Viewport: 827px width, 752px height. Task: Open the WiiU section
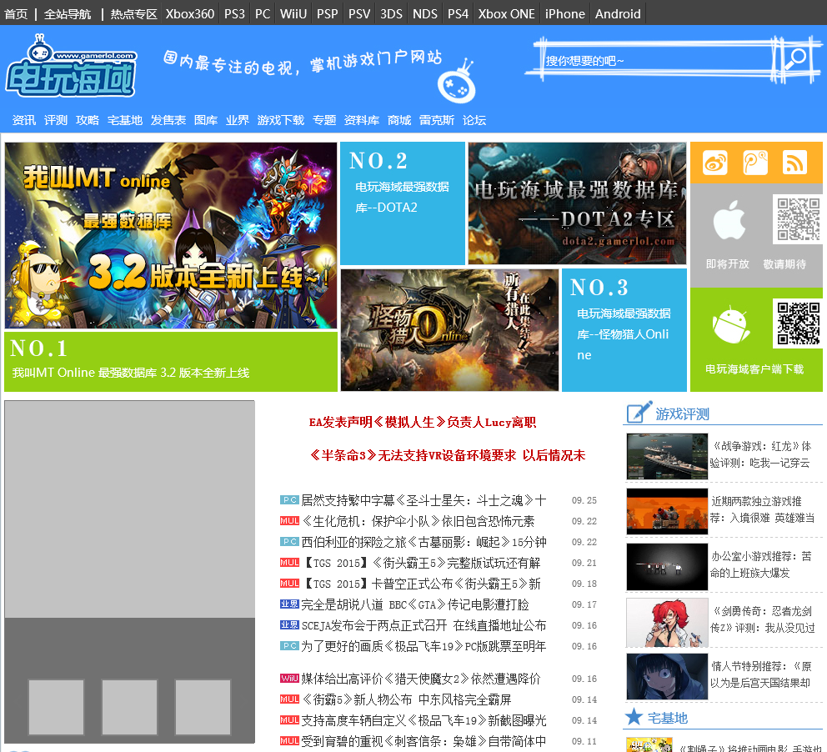(293, 13)
